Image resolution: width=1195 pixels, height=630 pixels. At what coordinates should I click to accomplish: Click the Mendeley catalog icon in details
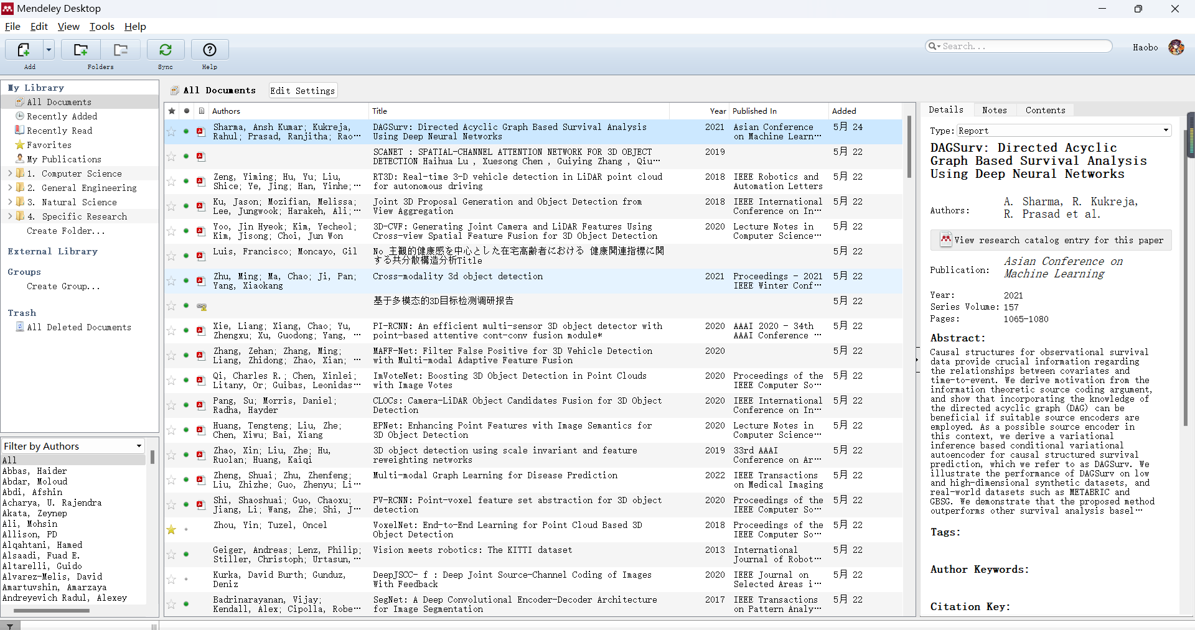click(x=946, y=239)
